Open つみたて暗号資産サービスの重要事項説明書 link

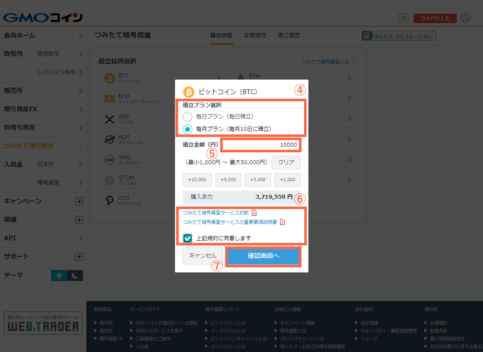tap(230, 222)
